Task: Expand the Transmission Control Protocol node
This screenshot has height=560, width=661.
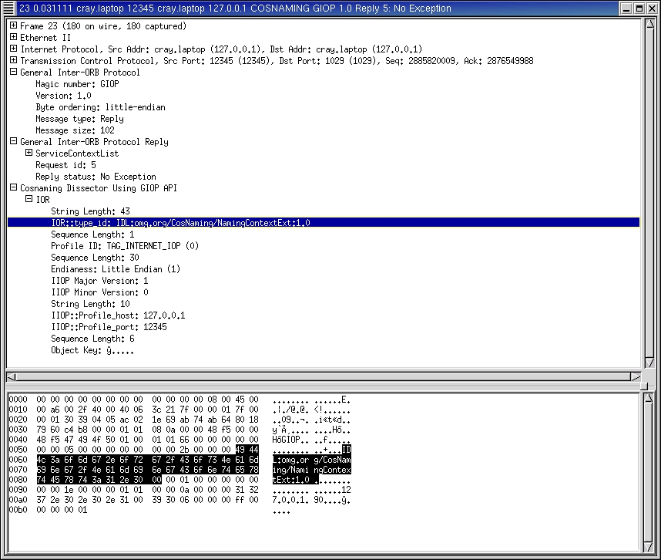Action: coord(14,60)
